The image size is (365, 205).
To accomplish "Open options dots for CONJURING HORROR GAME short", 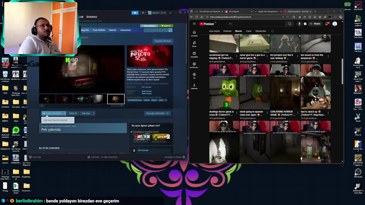I will [297, 112].
